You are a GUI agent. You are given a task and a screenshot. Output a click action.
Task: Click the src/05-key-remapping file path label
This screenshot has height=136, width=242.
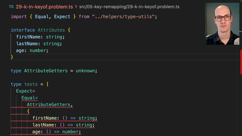(129, 7)
